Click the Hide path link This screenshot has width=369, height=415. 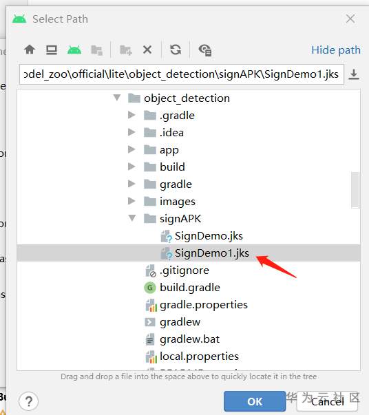coord(336,50)
